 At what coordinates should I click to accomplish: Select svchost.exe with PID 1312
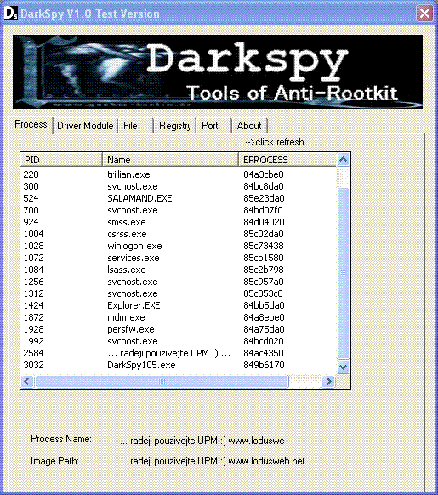tap(178, 293)
